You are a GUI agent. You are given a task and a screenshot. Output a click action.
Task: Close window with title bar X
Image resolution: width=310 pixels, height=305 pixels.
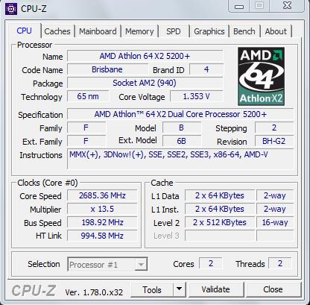287,6
